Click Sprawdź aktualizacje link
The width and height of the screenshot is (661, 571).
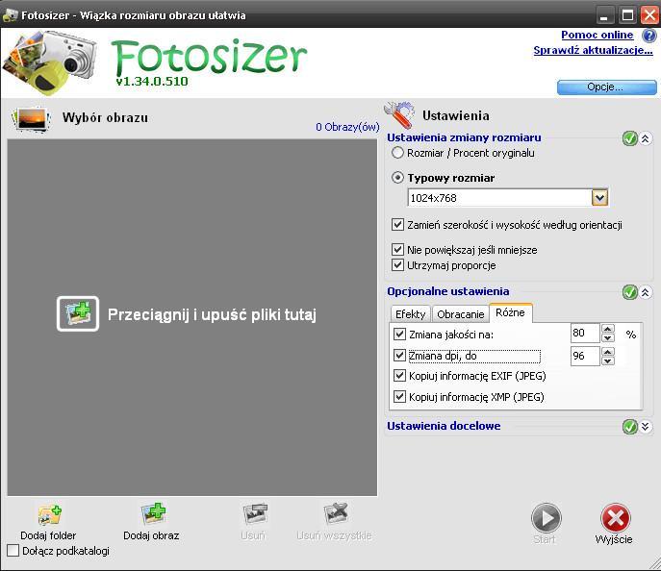593,51
